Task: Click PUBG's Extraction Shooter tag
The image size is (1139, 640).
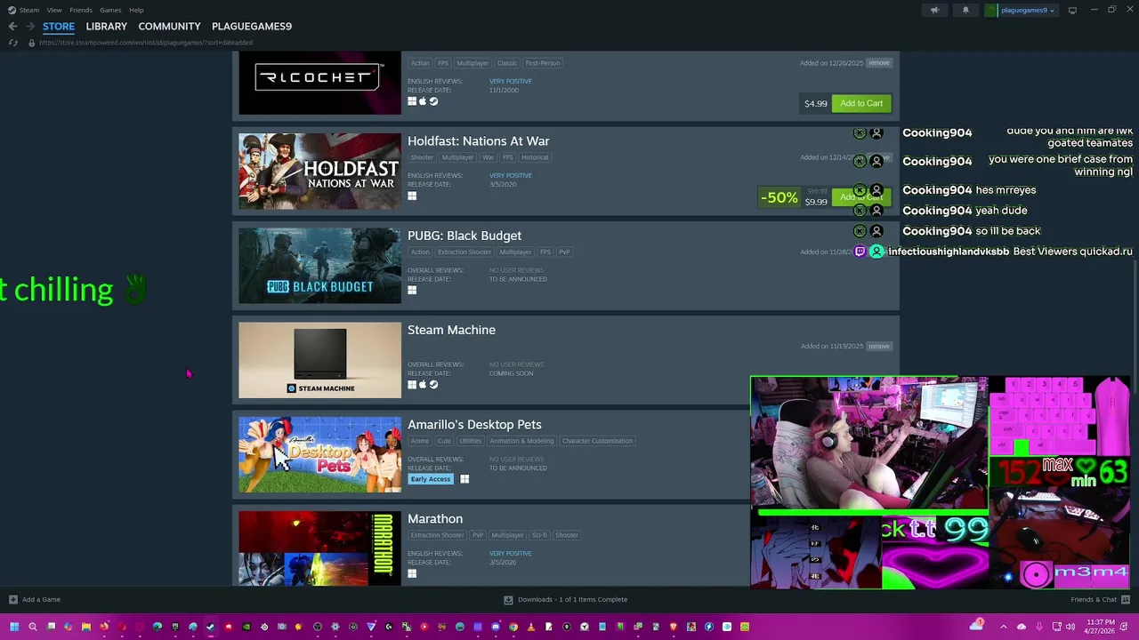Action: click(464, 252)
